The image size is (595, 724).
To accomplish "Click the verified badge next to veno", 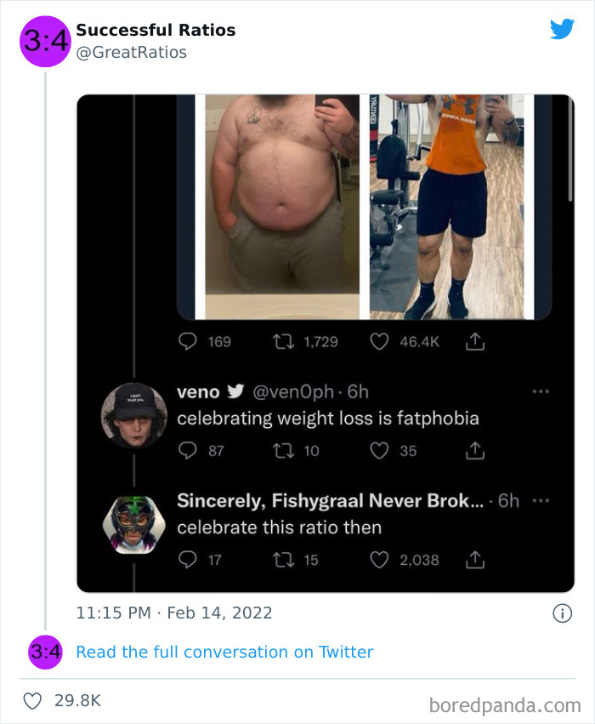I will [235, 392].
